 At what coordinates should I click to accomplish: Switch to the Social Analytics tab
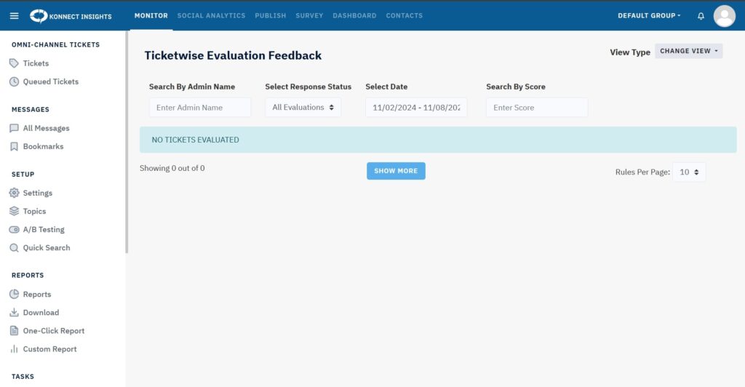coord(211,16)
